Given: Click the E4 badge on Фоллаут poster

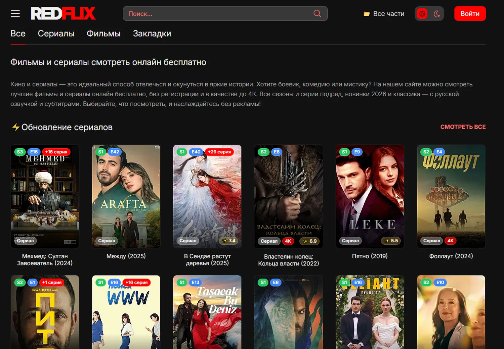Looking at the screenshot, I should [439, 152].
